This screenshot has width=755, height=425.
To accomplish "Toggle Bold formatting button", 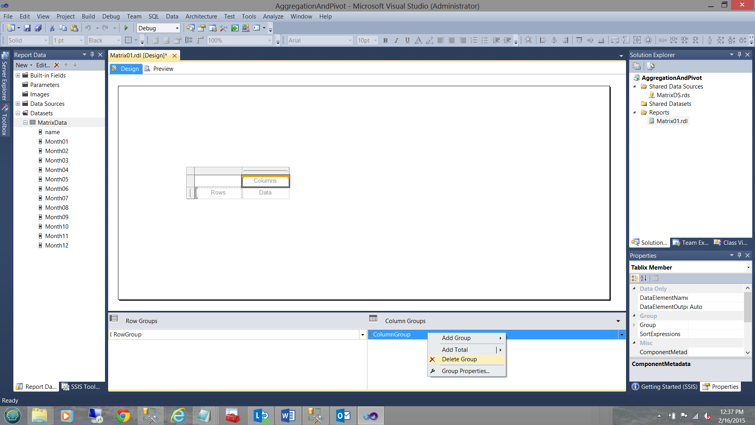I will pyautogui.click(x=385, y=40).
